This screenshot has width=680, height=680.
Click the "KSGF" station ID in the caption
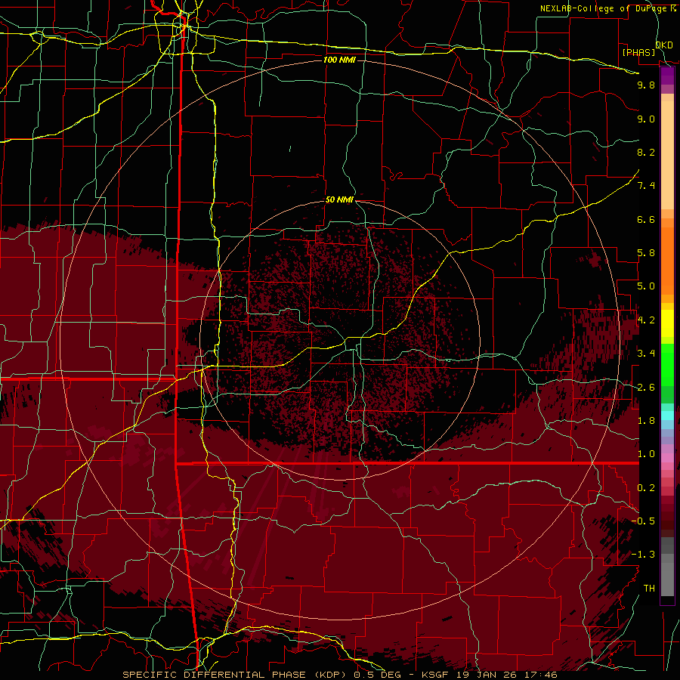pos(435,675)
